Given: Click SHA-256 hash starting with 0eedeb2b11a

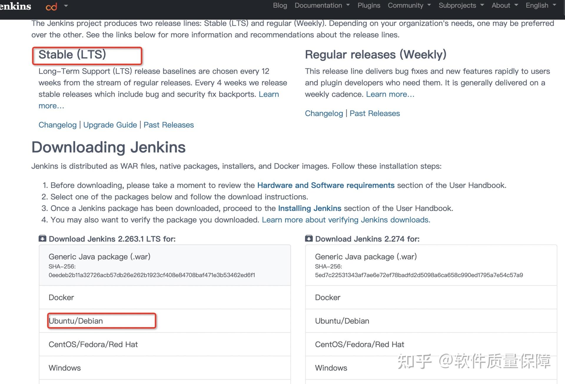Looking at the screenshot, I should pyautogui.click(x=152, y=275).
